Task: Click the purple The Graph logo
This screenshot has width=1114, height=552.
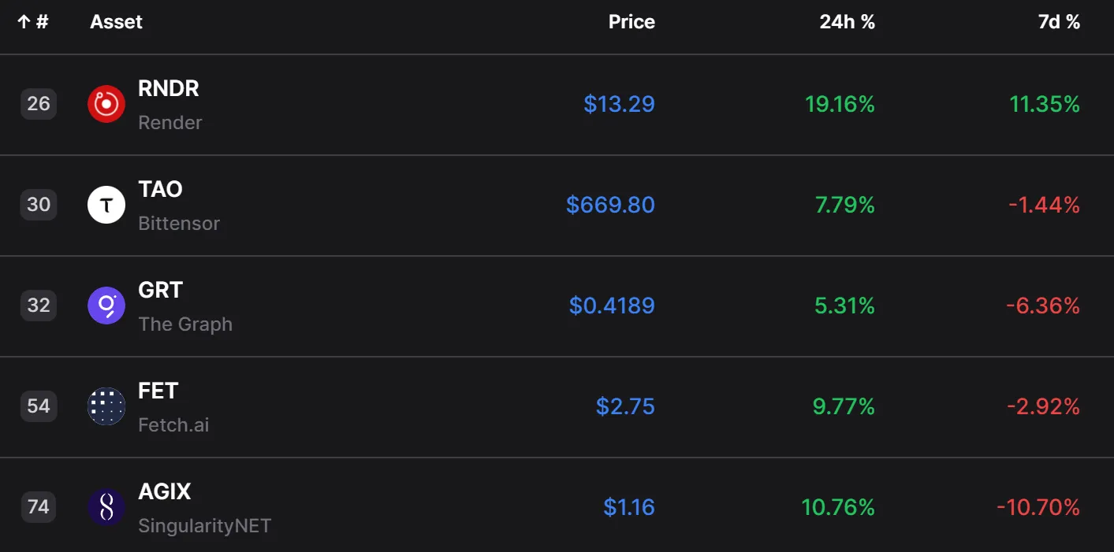Action: 106,306
